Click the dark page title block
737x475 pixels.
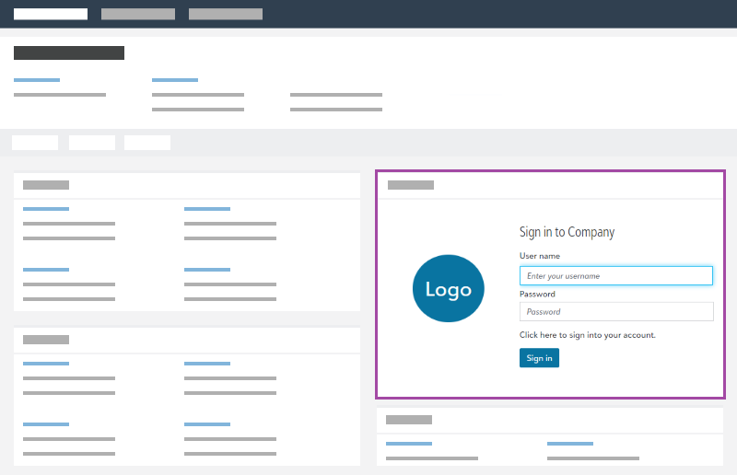coord(69,52)
